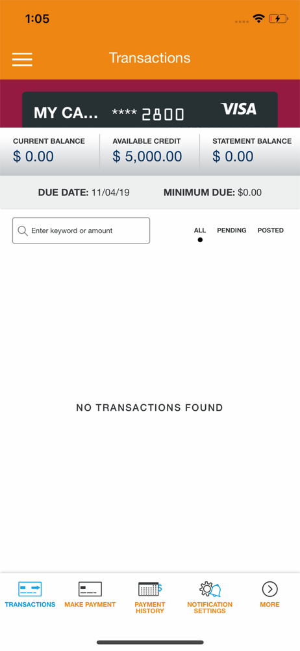
Task: Tap the Wi-Fi status icon
Action: [259, 19]
